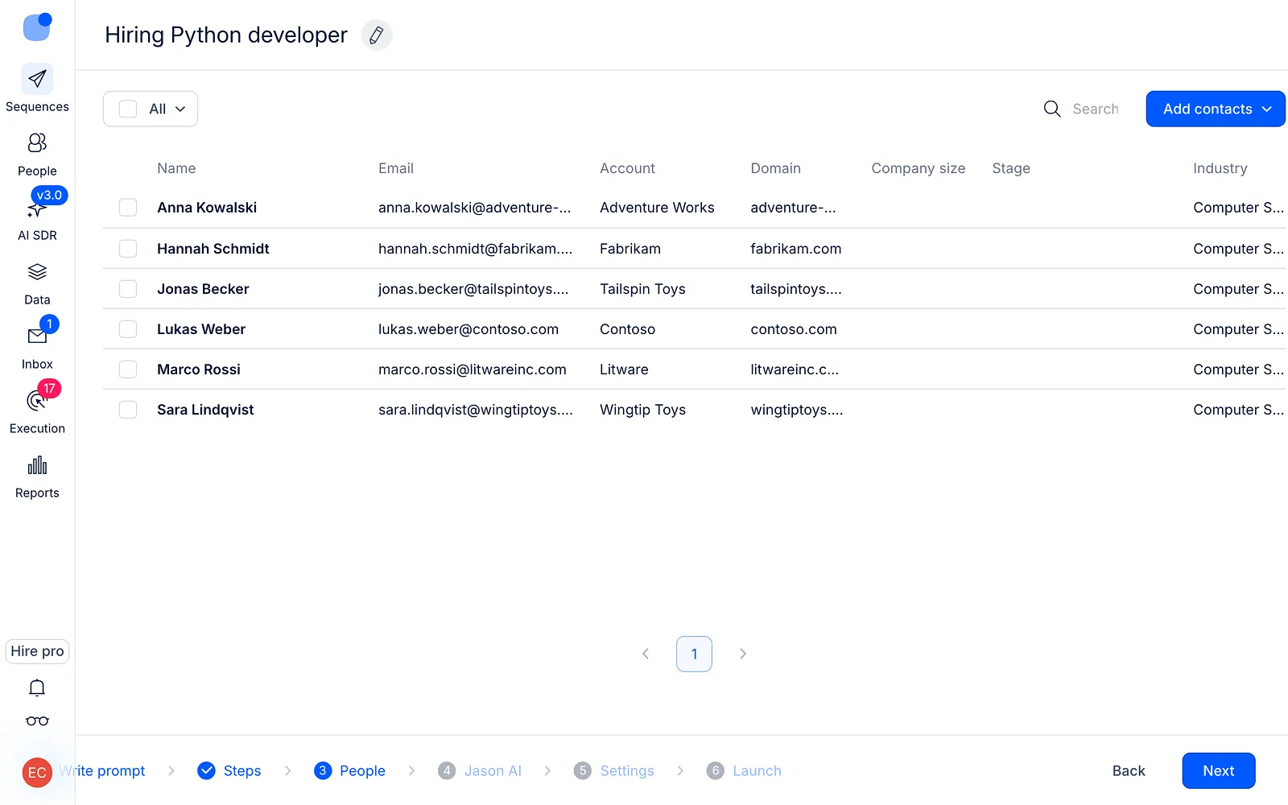1288x805 pixels.
Task: Open the Reports bar chart icon
Action: (x=37, y=464)
